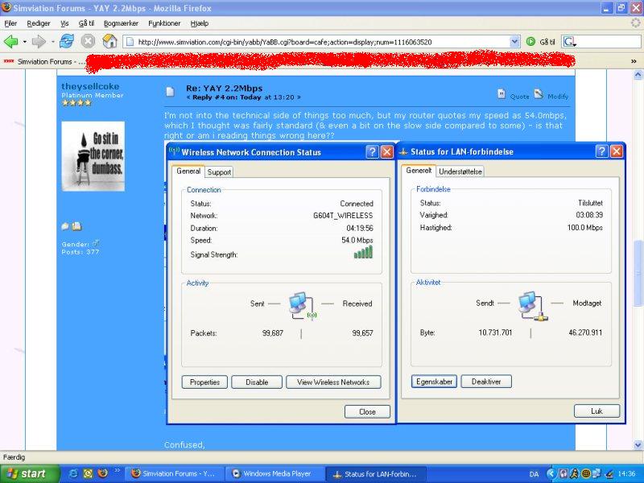Click the Windows Media Player taskbar item

point(272,474)
